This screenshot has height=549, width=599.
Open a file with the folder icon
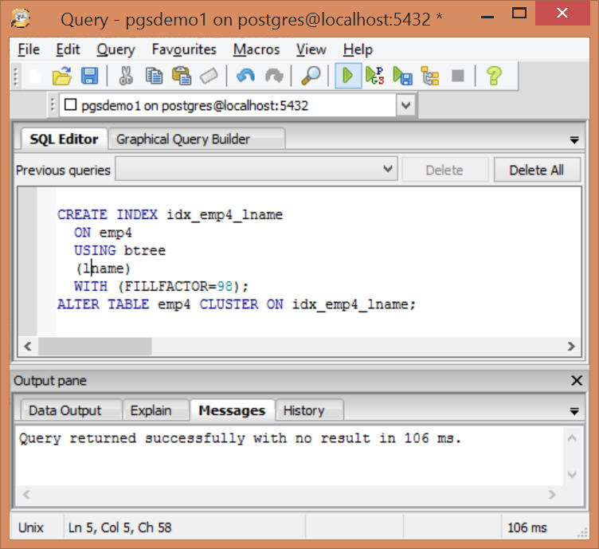coord(62,76)
